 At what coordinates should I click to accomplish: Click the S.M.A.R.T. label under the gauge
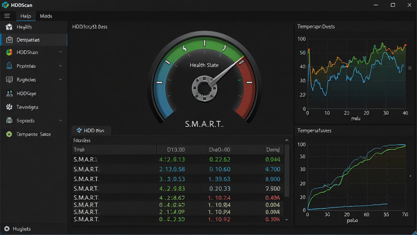click(x=204, y=124)
